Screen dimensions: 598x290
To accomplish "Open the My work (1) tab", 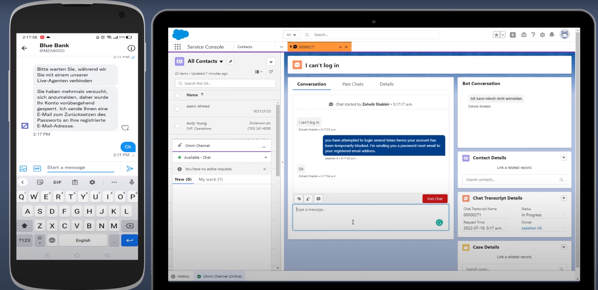I will (x=211, y=179).
